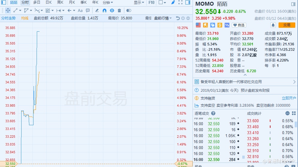Image resolution: width=298 pixels, height=167 pixels.
Task: Toggle the 均线 moving average line
Action: [25, 18]
